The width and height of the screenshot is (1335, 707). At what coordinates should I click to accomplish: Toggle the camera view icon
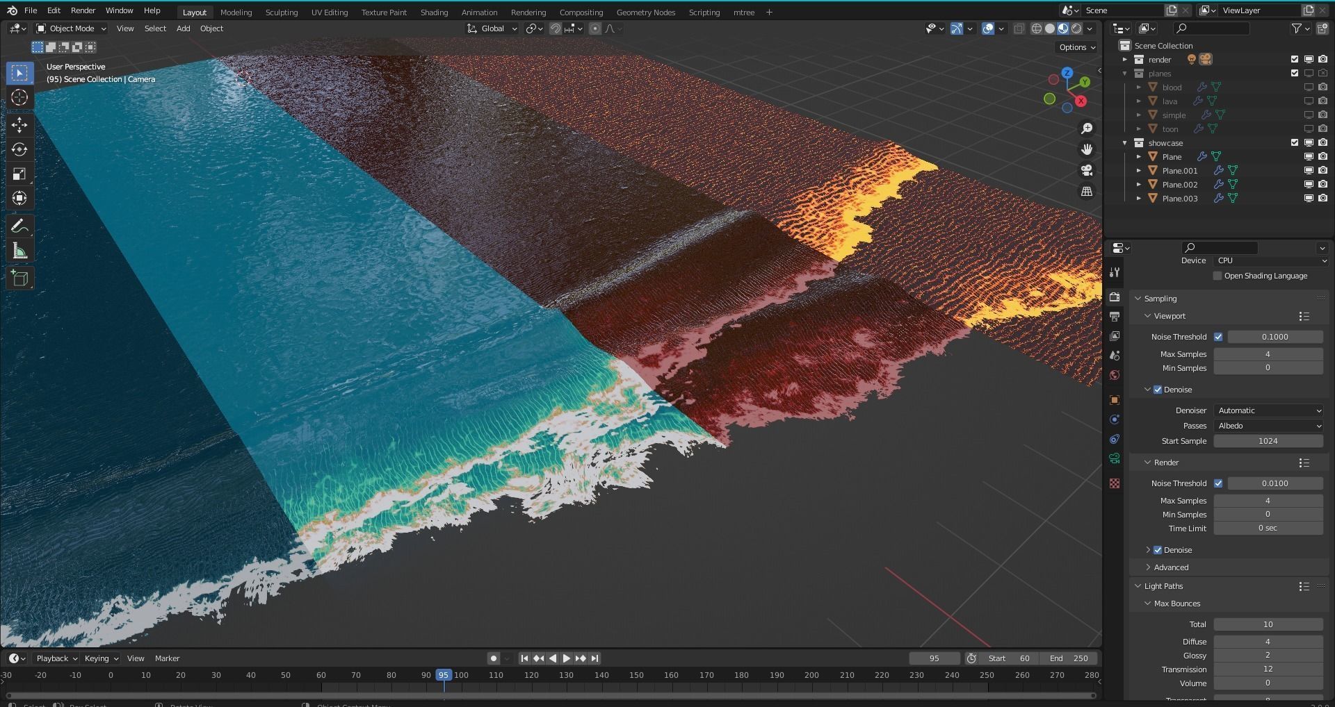tap(1087, 170)
